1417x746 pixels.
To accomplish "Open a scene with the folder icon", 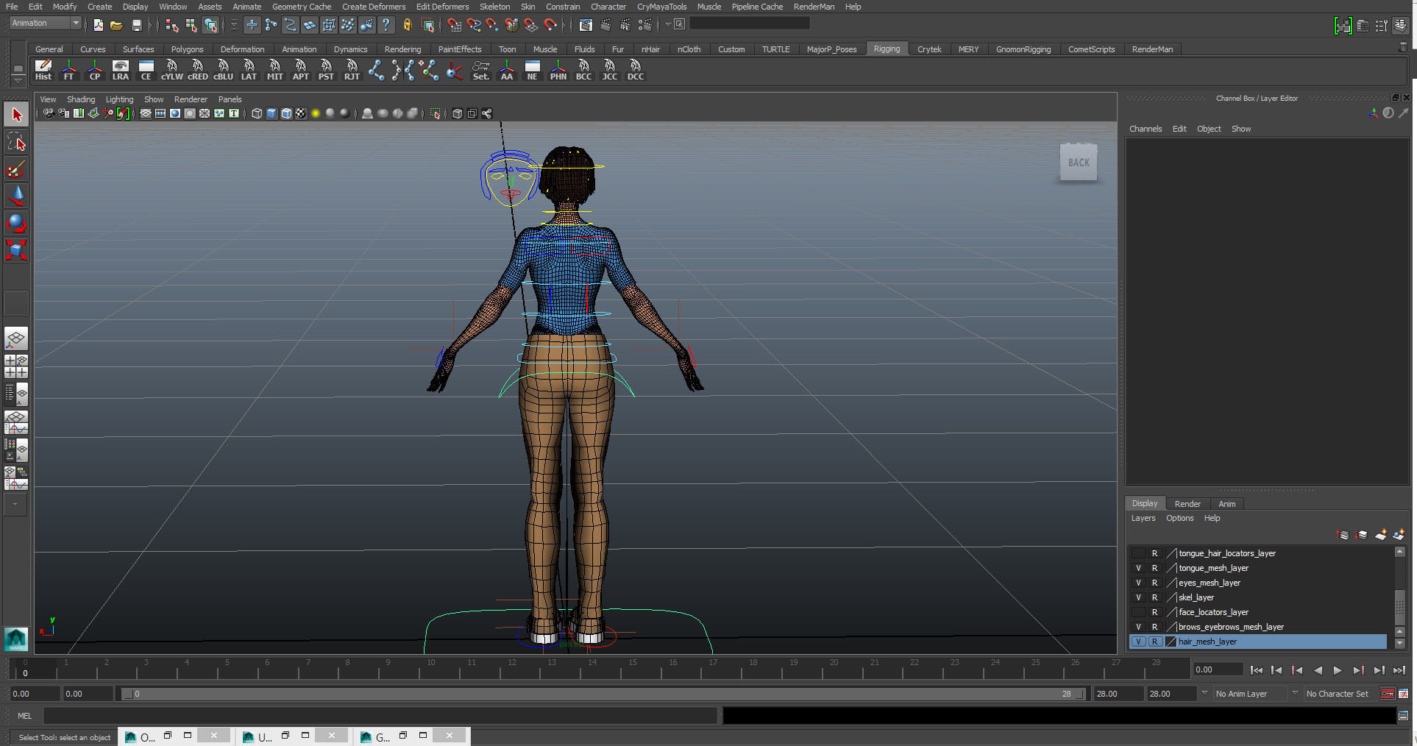I will tap(116, 25).
